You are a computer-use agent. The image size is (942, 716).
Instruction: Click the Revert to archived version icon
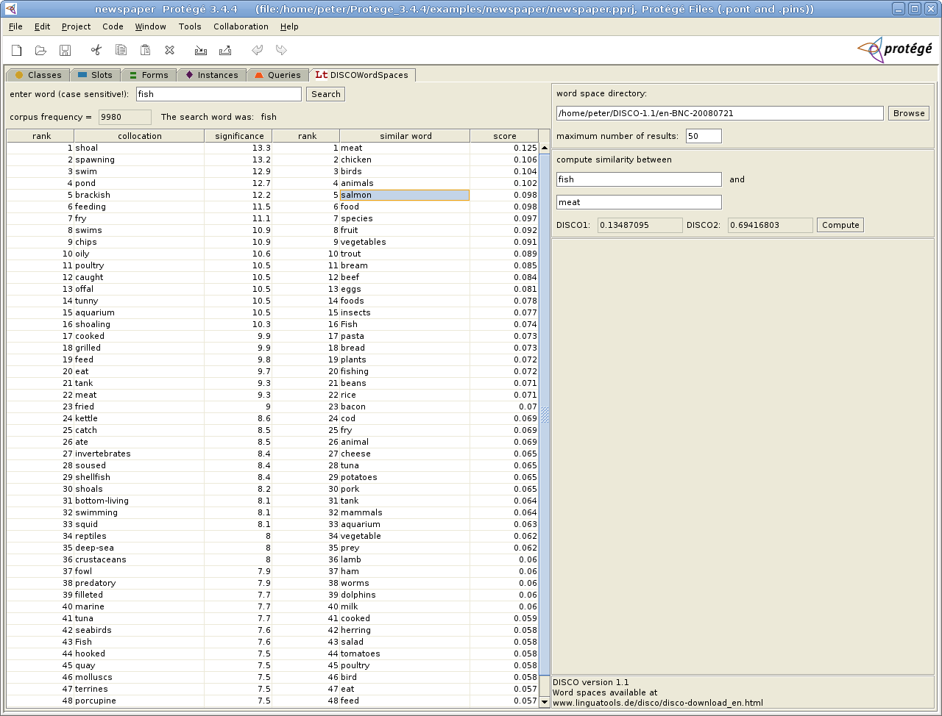coord(225,50)
